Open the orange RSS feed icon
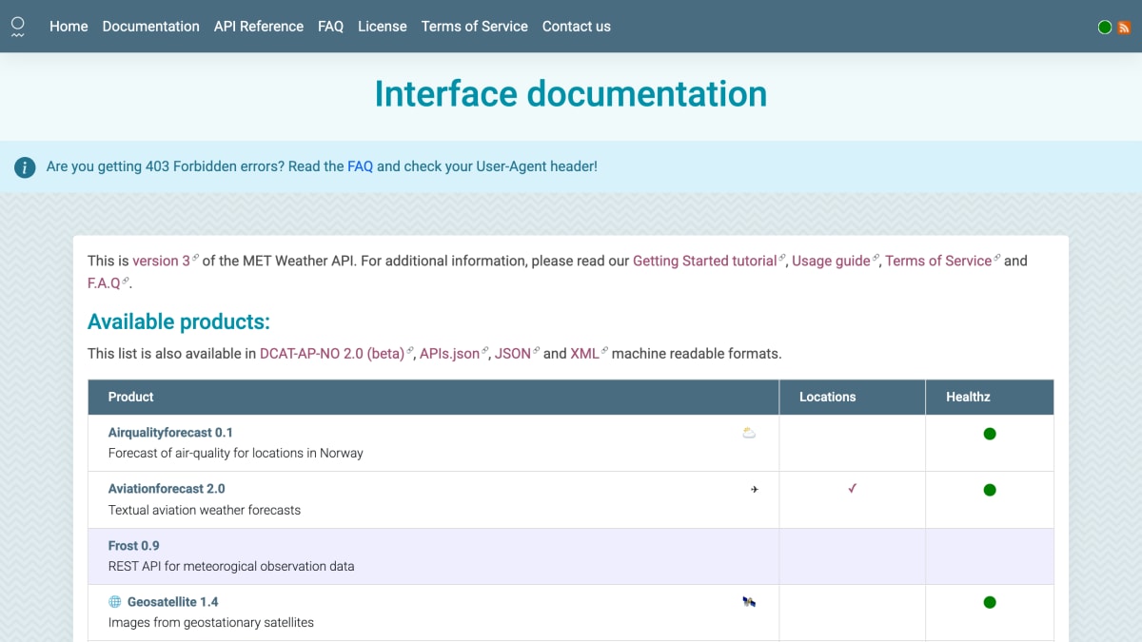 1124,28
